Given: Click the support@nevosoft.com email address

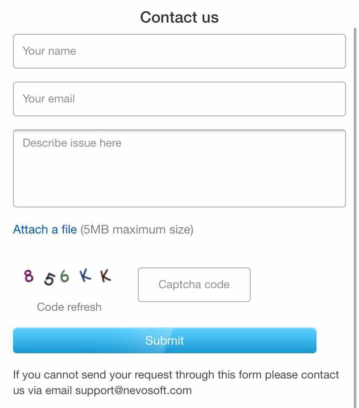Looking at the screenshot, I should (134, 390).
